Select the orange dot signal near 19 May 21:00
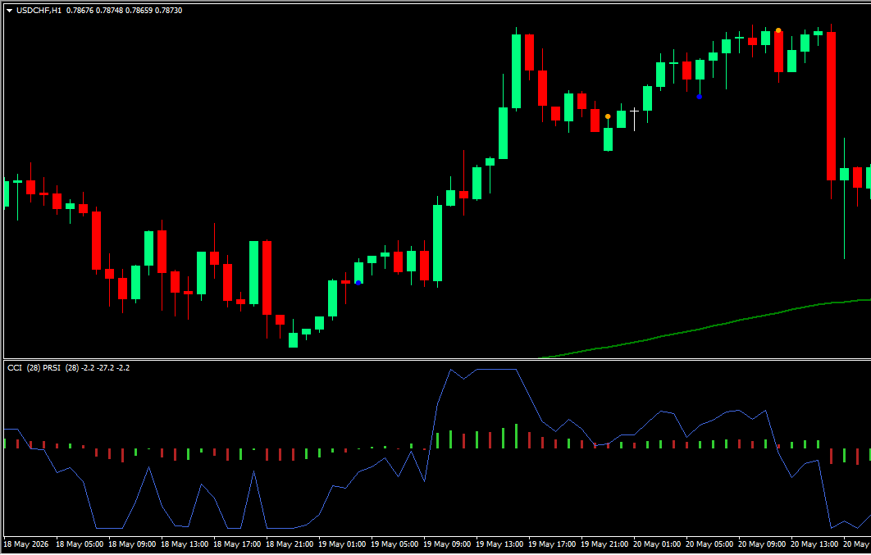871x555 pixels. (x=608, y=116)
